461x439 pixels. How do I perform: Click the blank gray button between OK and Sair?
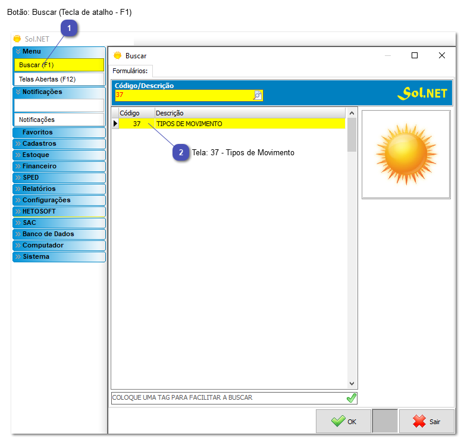pos(385,421)
